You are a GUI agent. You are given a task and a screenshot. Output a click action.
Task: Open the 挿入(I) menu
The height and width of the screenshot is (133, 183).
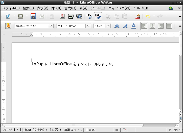tap(56, 8)
